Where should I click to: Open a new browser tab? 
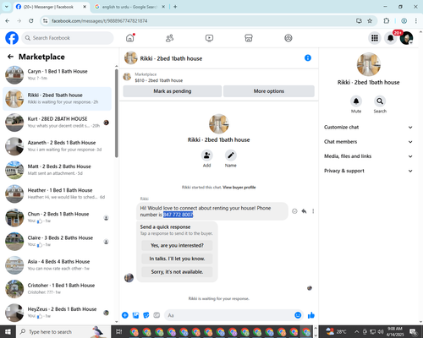pyautogui.click(x=175, y=7)
